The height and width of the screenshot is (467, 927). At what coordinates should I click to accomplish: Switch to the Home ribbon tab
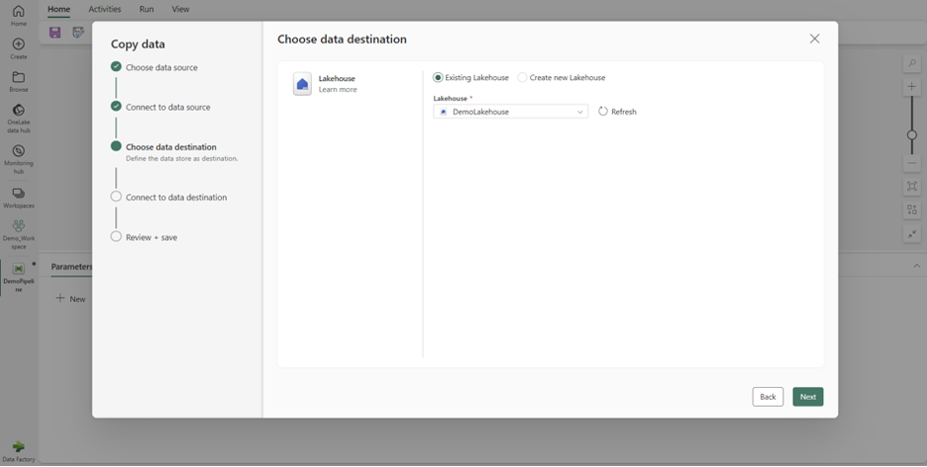pos(58,9)
